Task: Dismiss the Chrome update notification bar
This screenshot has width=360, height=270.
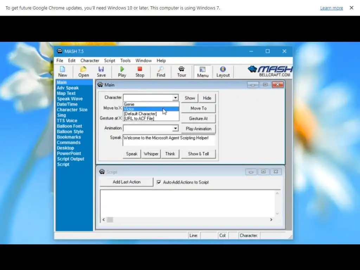Action: pyautogui.click(x=351, y=8)
